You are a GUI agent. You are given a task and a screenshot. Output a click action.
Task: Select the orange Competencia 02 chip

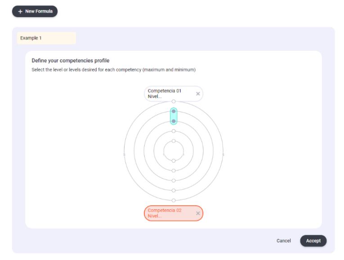[x=169, y=213]
